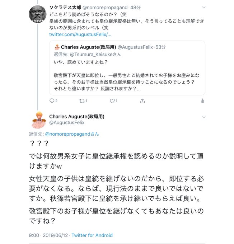Image resolution: width=234 pixels, height=244 pixels.
Task: Expand options chevron on Charles Auguste tweet
Action: (203, 117)
